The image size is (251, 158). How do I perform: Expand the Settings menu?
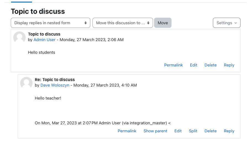[x=226, y=23]
